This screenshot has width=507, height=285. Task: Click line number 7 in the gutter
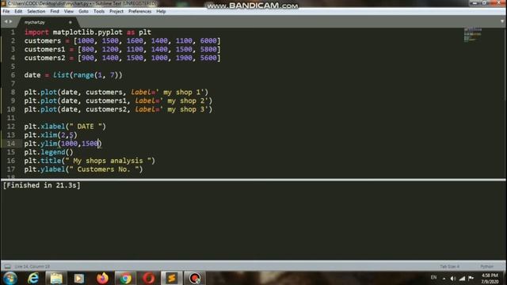[13, 84]
